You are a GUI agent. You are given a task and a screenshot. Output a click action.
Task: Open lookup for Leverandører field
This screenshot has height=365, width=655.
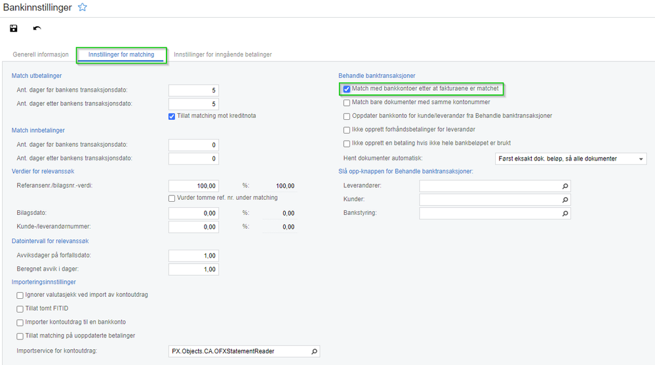click(565, 186)
